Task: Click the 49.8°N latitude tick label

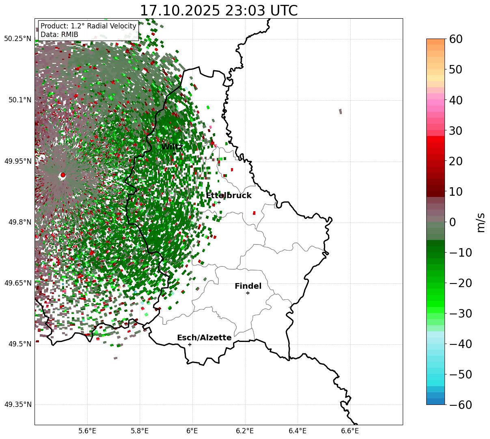Action: pos(19,222)
